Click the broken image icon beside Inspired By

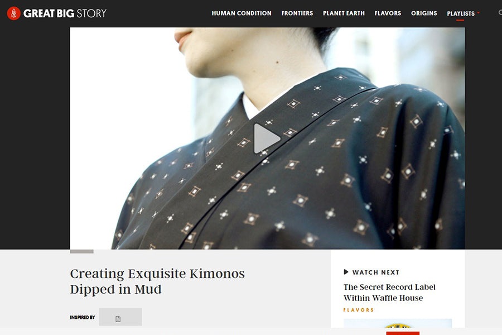(118, 319)
